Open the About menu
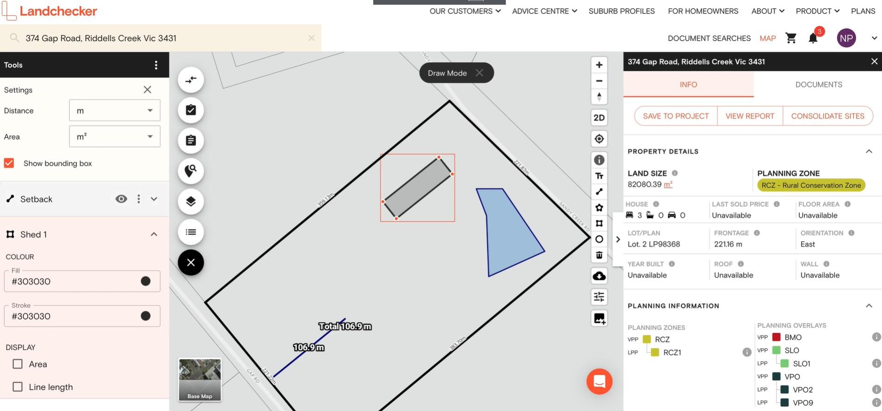The image size is (882, 411). (768, 11)
